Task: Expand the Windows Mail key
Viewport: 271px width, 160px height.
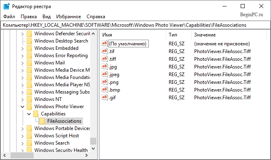Action: point(23,63)
